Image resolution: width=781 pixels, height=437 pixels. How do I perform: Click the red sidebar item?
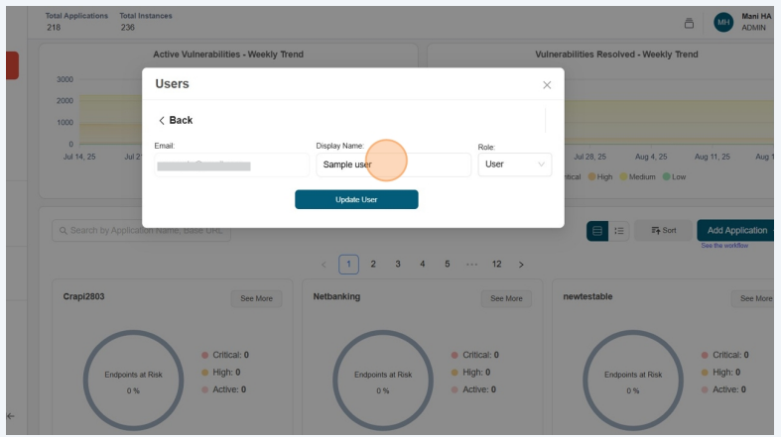pos(13,65)
